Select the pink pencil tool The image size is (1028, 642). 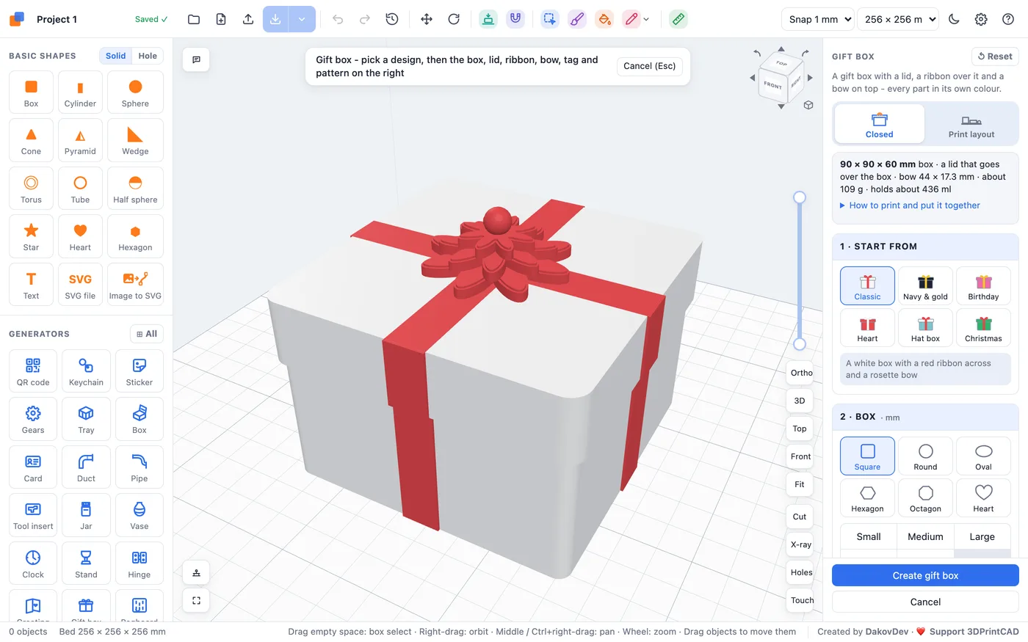(x=631, y=19)
